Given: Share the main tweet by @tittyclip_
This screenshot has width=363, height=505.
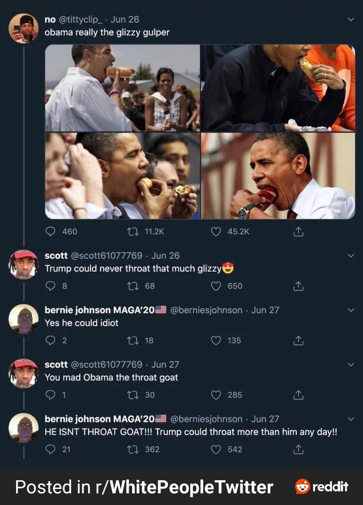Looking at the screenshot, I should point(298,231).
